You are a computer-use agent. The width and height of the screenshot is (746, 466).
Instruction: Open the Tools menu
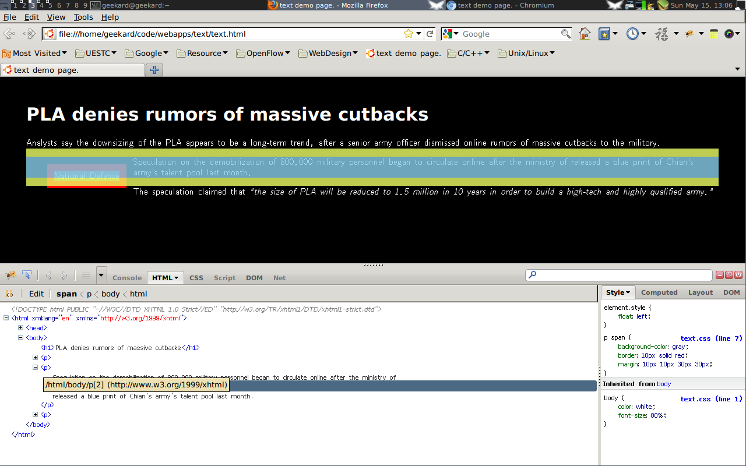[x=83, y=17]
